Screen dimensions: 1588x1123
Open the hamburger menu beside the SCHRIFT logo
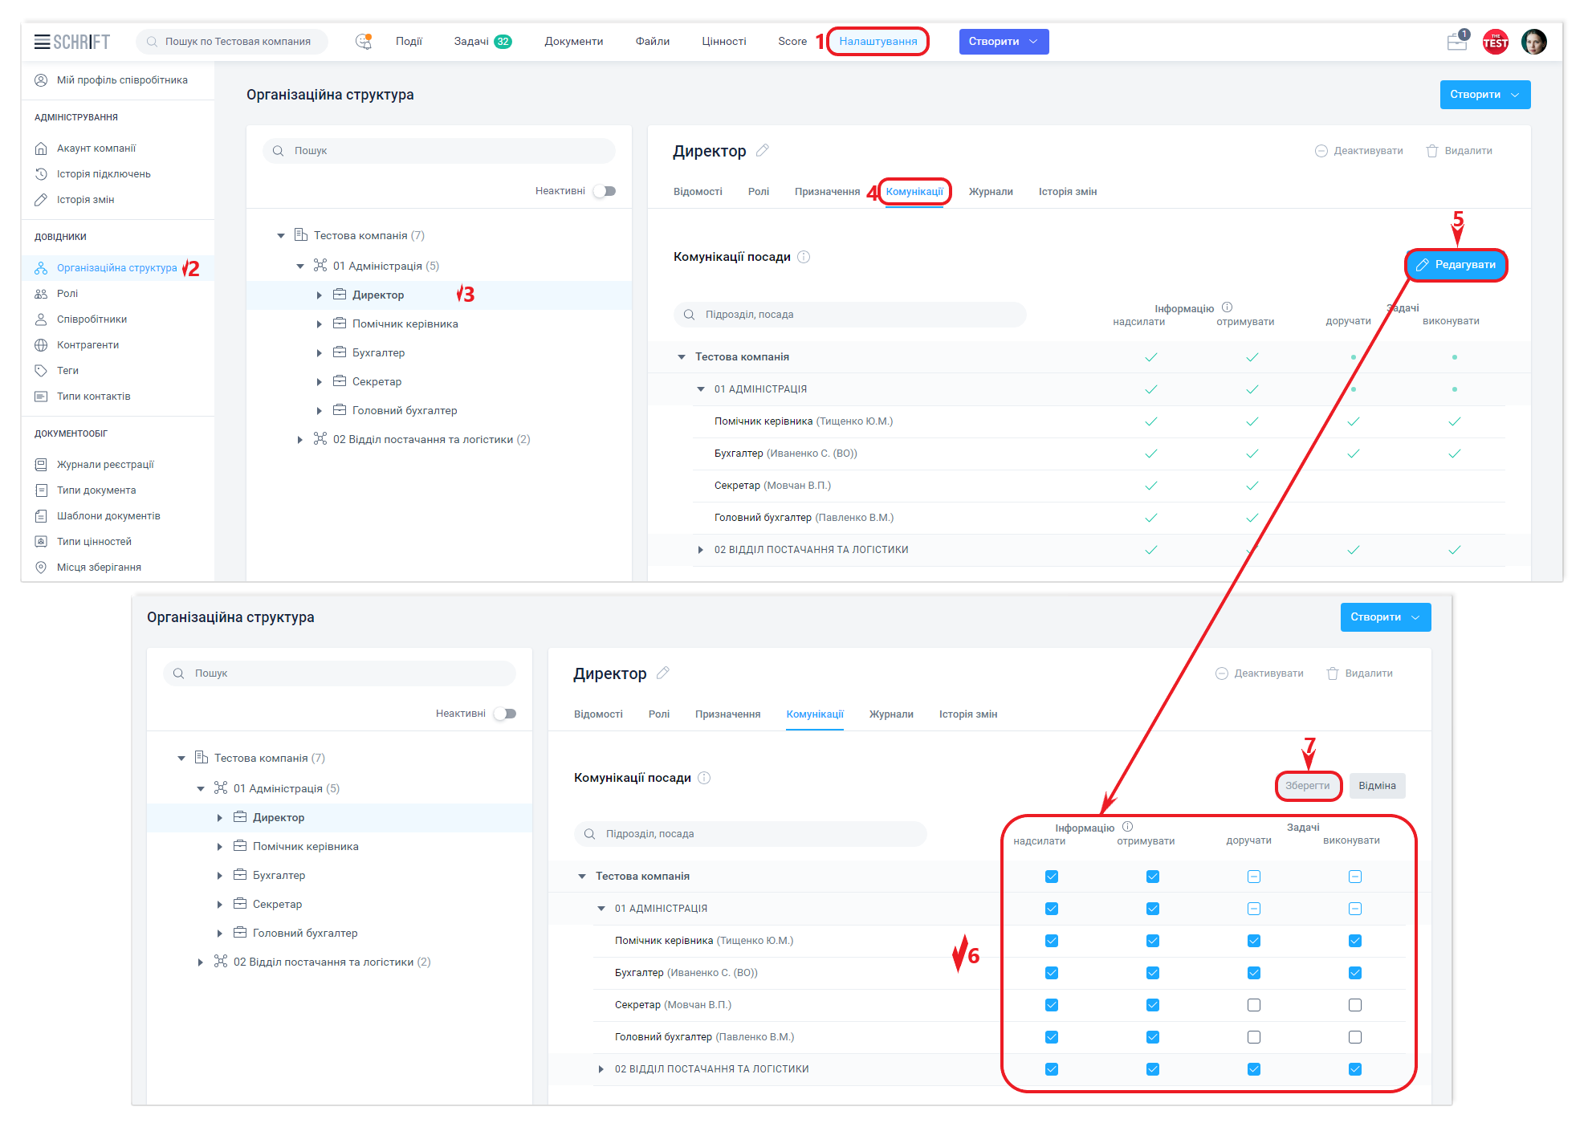pyautogui.click(x=42, y=42)
